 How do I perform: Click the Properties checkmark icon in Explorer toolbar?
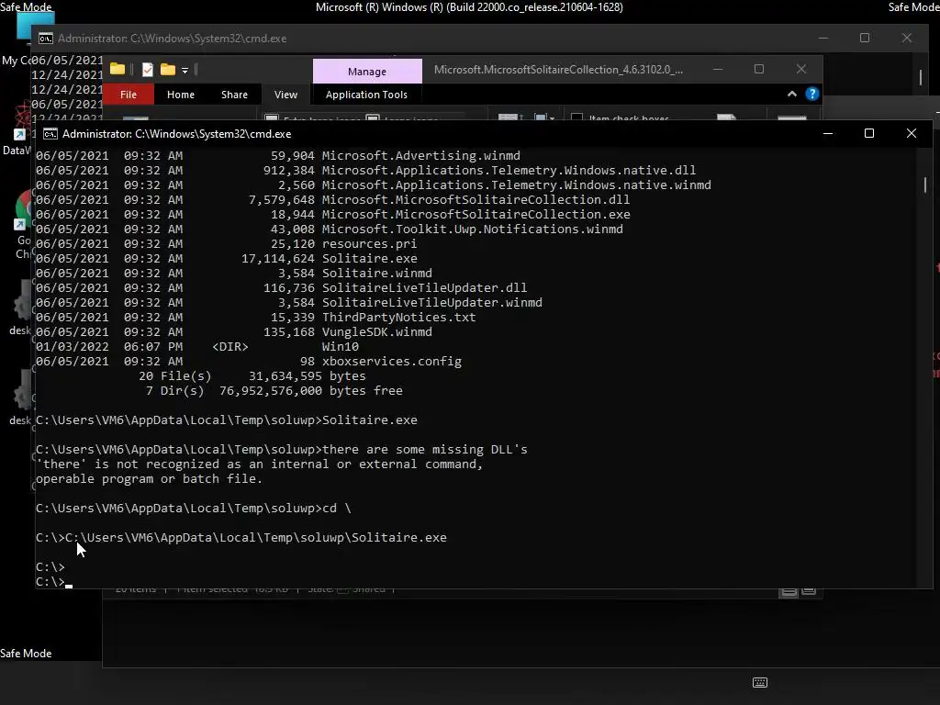coord(148,70)
